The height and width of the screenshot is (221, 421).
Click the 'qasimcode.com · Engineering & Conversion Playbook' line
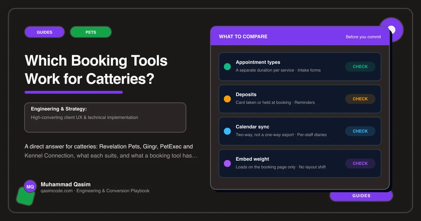[x=95, y=191]
